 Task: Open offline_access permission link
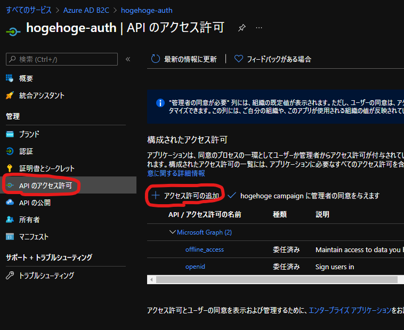point(205,249)
